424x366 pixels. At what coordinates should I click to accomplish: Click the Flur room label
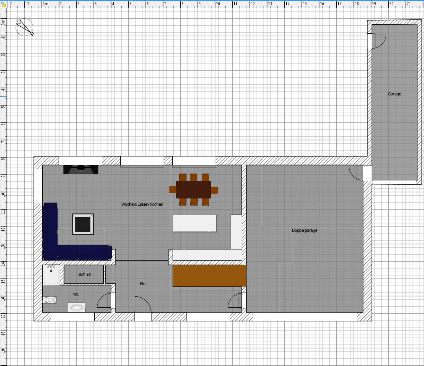coord(144,284)
